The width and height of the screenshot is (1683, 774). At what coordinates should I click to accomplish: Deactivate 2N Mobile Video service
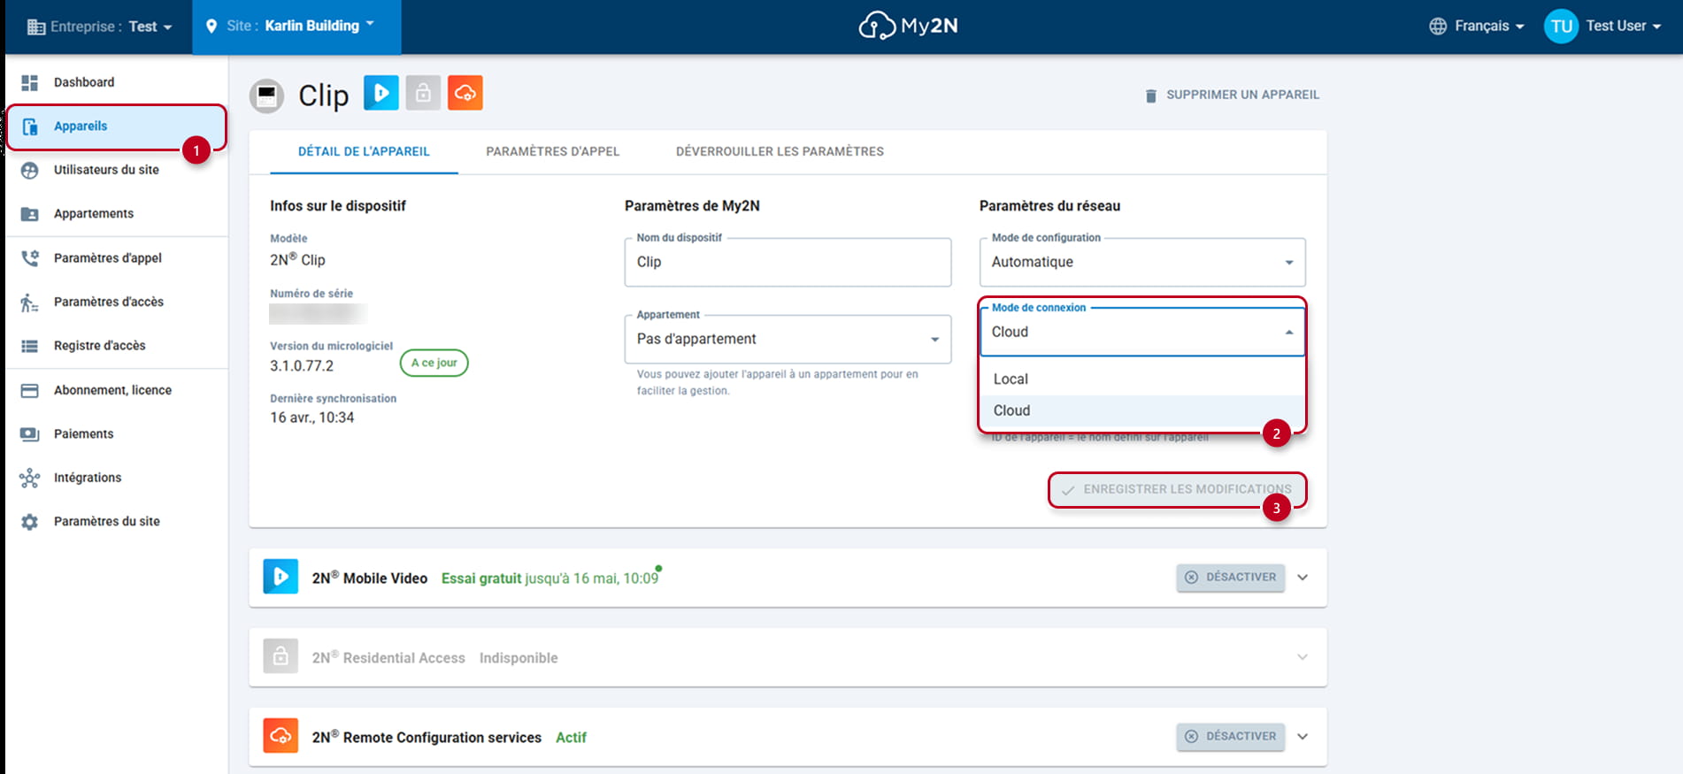point(1230,578)
